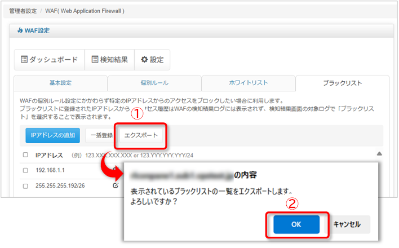399x248 pixels.
Task: Switch to the 基本設定 tab
Action: (60, 83)
